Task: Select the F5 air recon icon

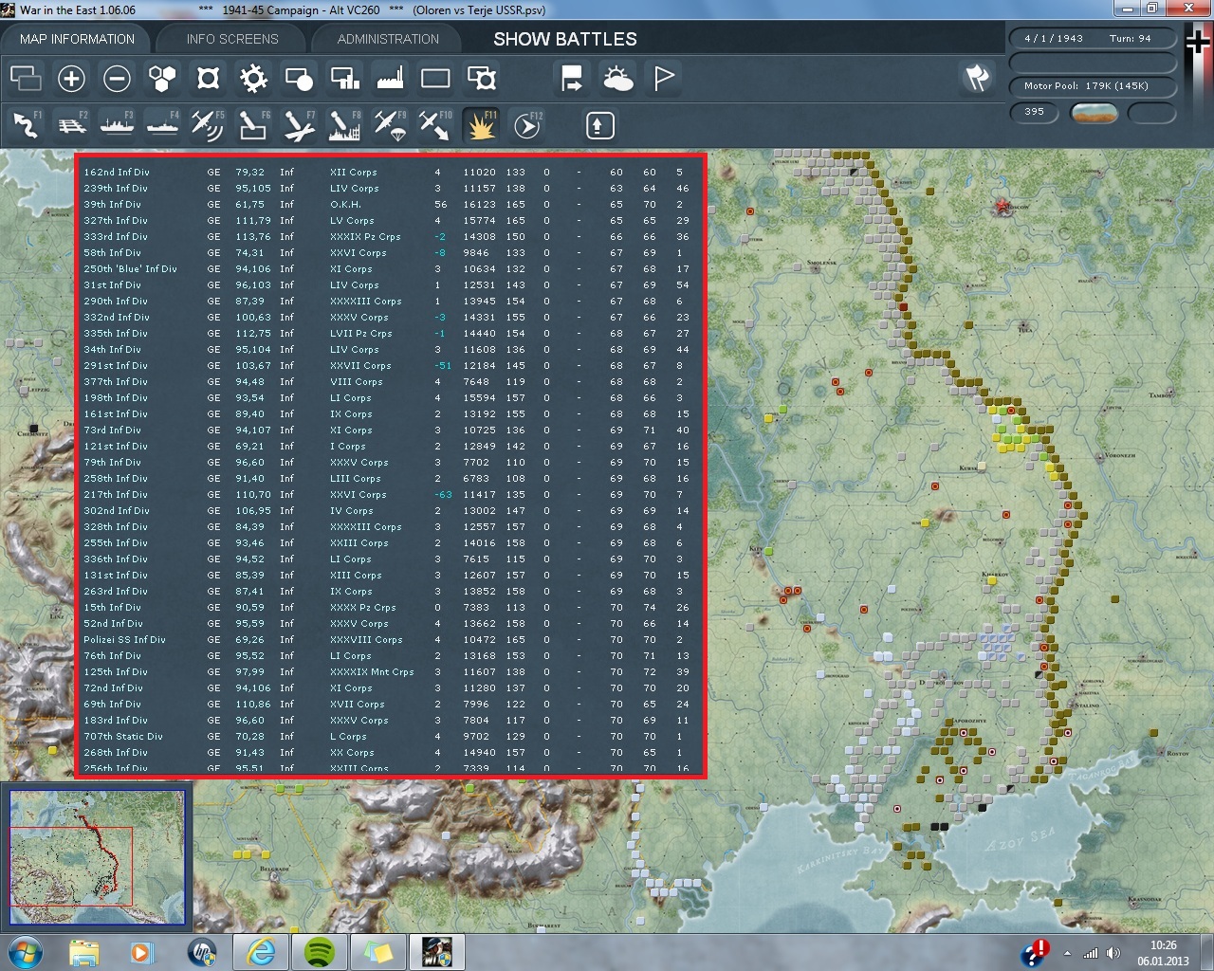Action: 208,125
